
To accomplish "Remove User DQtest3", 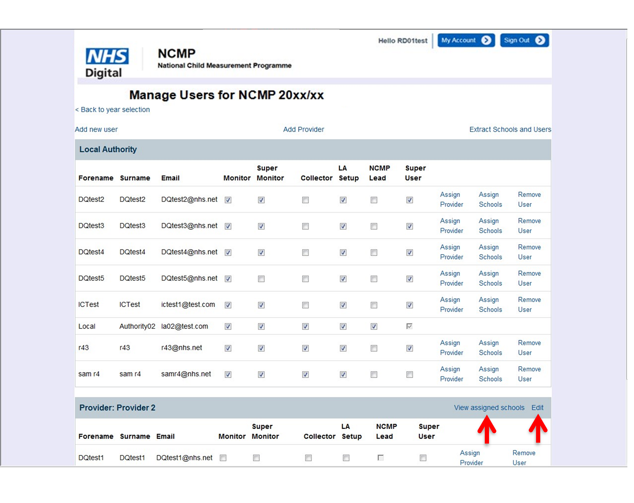I will (529, 226).
